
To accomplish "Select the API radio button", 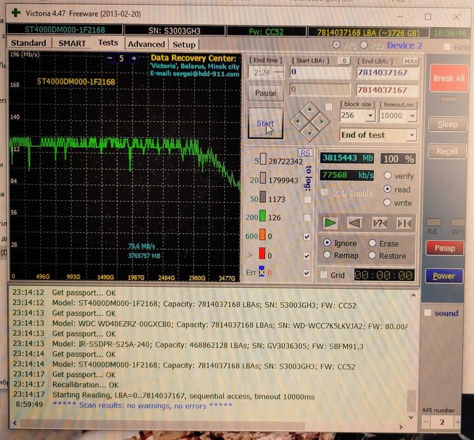I will coord(336,45).
